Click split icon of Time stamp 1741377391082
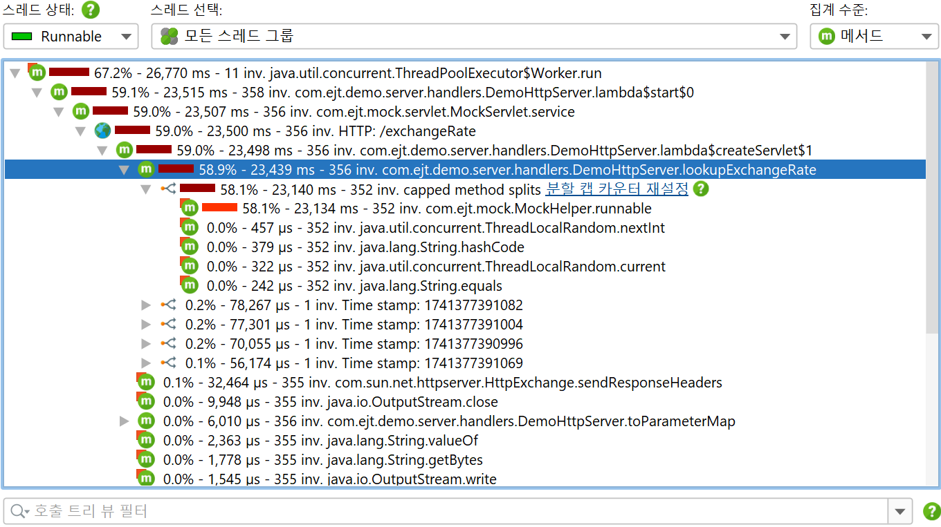 pos(168,305)
